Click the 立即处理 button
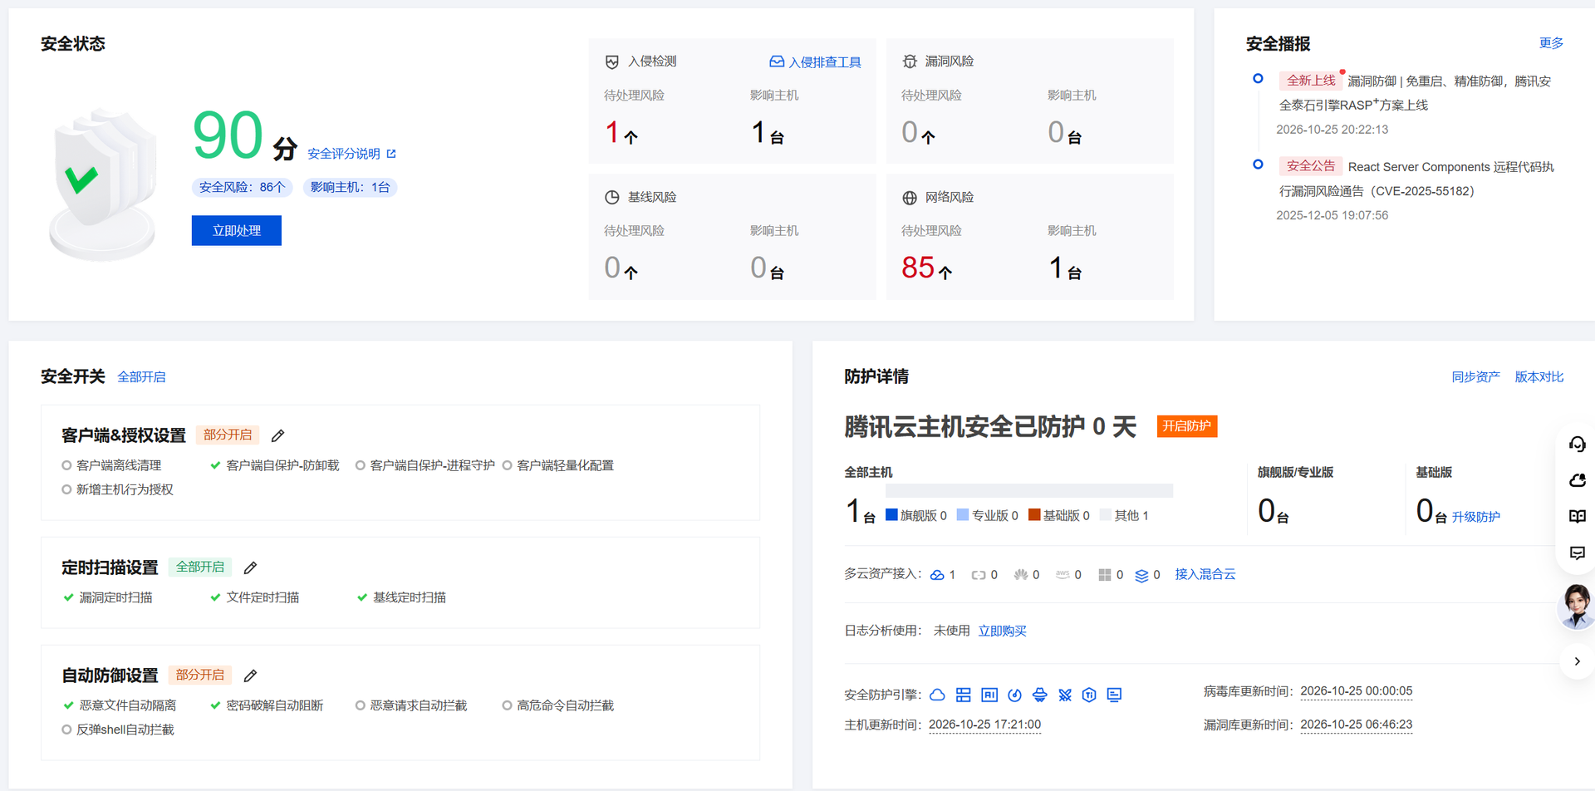The width and height of the screenshot is (1595, 791). coord(237,231)
